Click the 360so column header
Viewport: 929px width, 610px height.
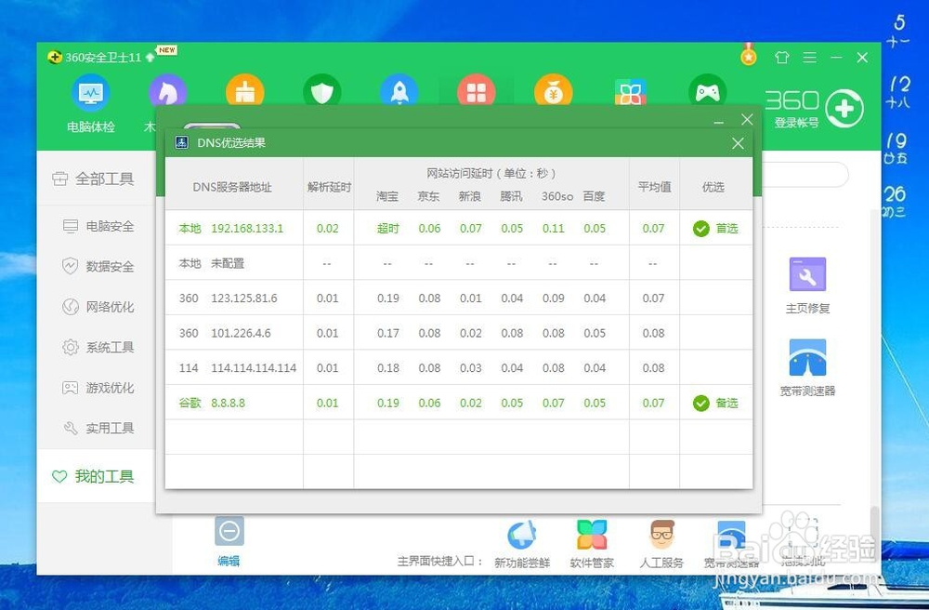556,196
